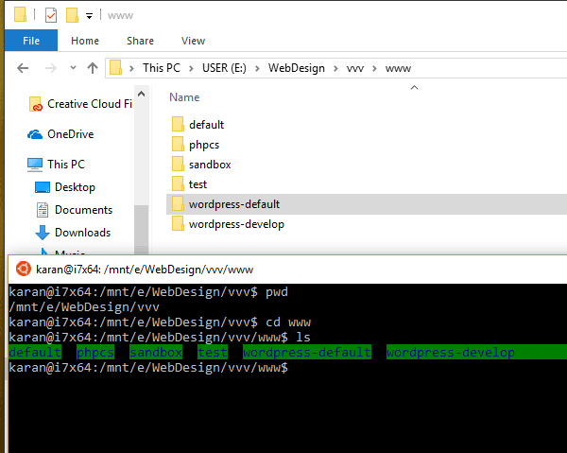
Task: Click www in the address breadcrumb
Action: 398,68
